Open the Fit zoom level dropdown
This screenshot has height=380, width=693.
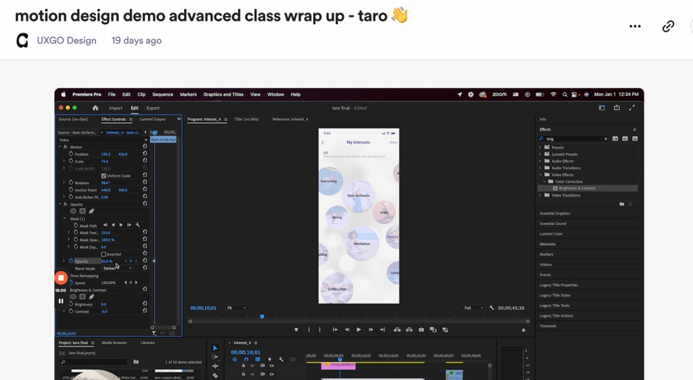coord(237,308)
